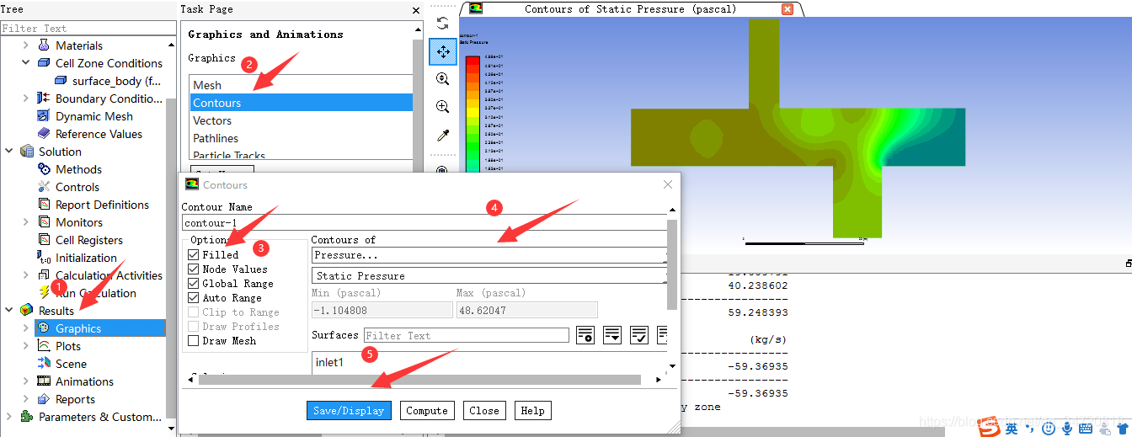Expand the Monitors tree node
This screenshot has height=437, width=1132.
(26, 222)
